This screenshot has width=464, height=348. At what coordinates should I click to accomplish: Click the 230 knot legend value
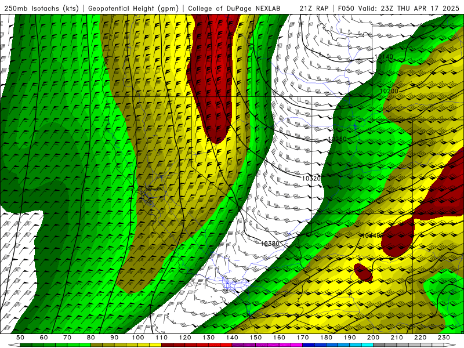[444, 338]
